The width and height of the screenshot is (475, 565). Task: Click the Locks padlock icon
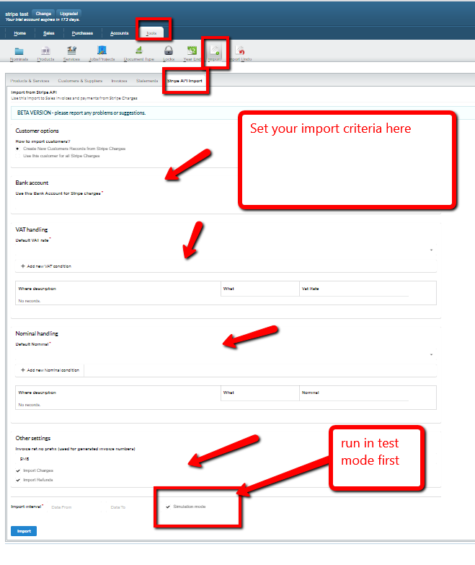(169, 51)
